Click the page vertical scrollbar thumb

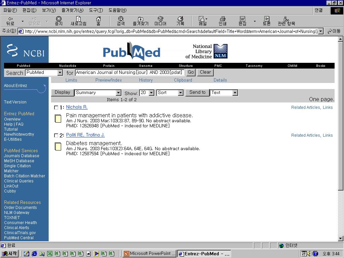[x=340, y=116]
